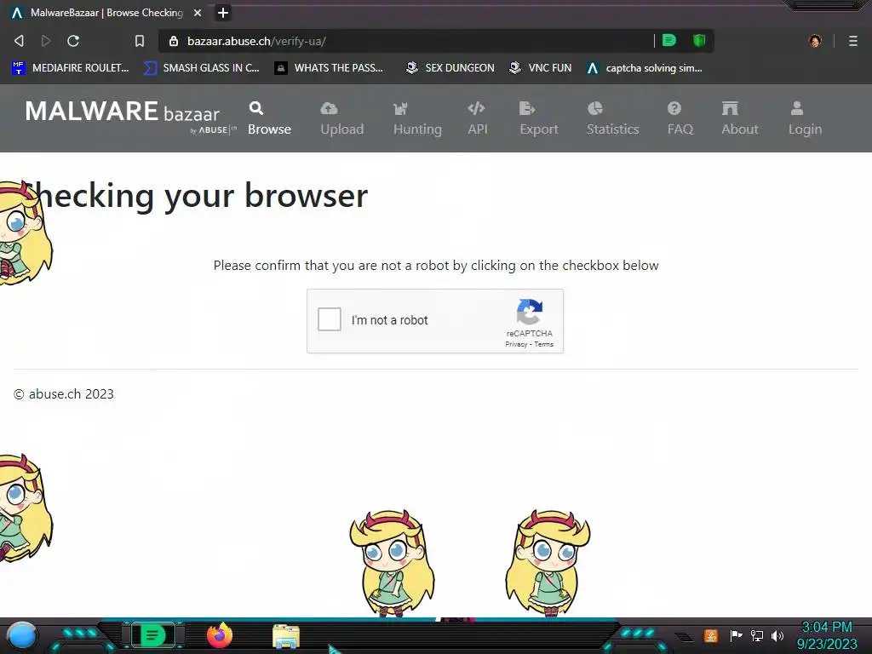The height and width of the screenshot is (654, 872).
Task: Click the volume speaker tray icon
Action: (777, 635)
